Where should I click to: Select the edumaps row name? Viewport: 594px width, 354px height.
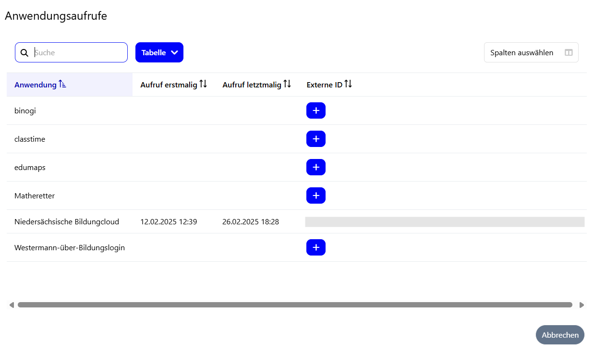tap(30, 167)
